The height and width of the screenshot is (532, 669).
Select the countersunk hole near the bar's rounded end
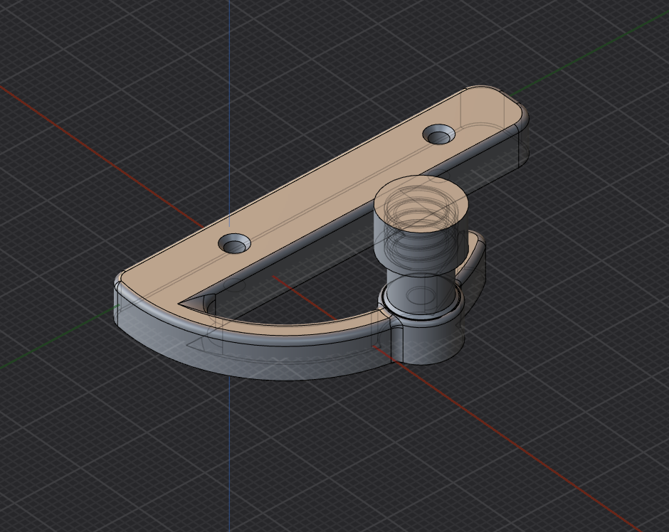(x=438, y=134)
